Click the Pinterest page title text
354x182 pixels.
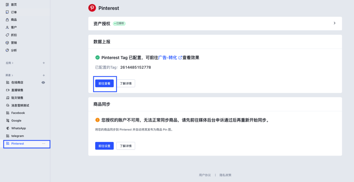(x=109, y=8)
